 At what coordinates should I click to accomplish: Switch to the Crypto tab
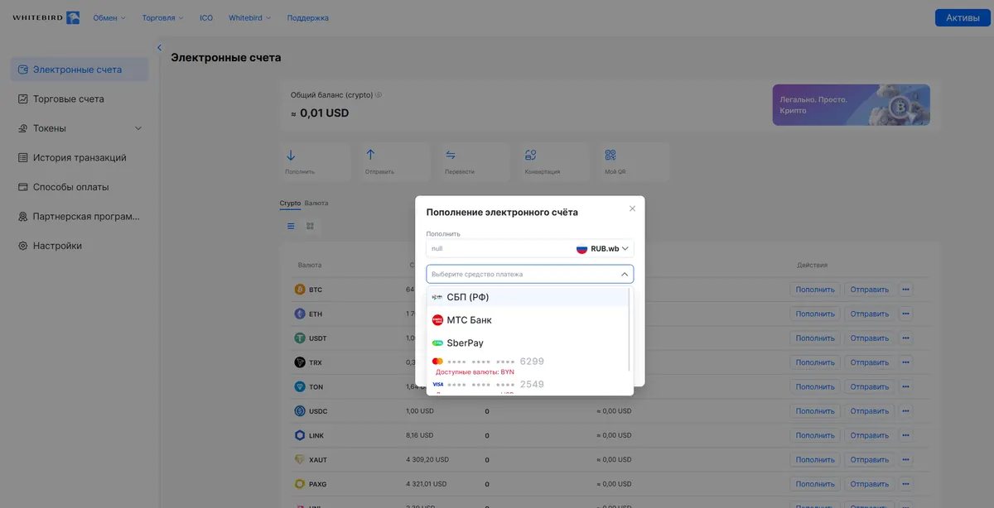point(290,203)
